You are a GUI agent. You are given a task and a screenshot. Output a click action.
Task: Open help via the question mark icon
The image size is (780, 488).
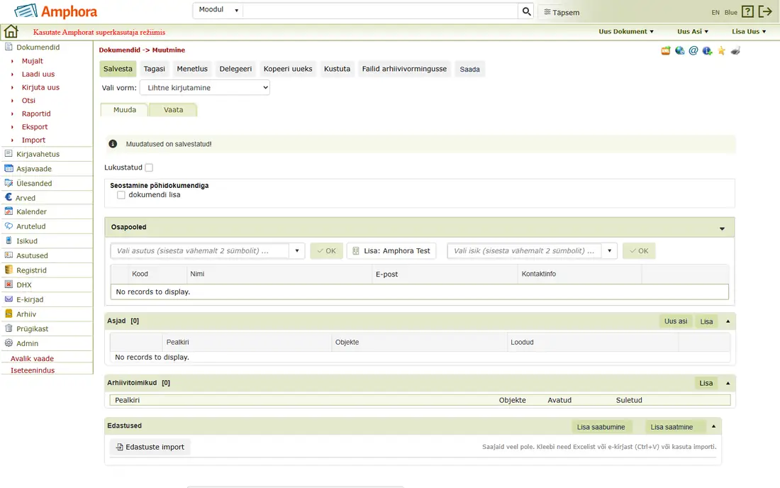pyautogui.click(x=747, y=11)
